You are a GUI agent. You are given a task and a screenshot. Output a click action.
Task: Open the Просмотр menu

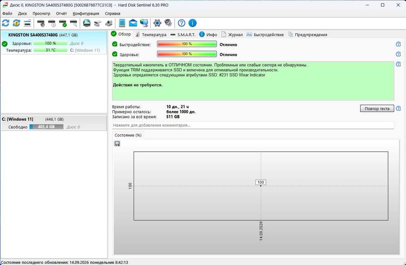click(x=41, y=13)
